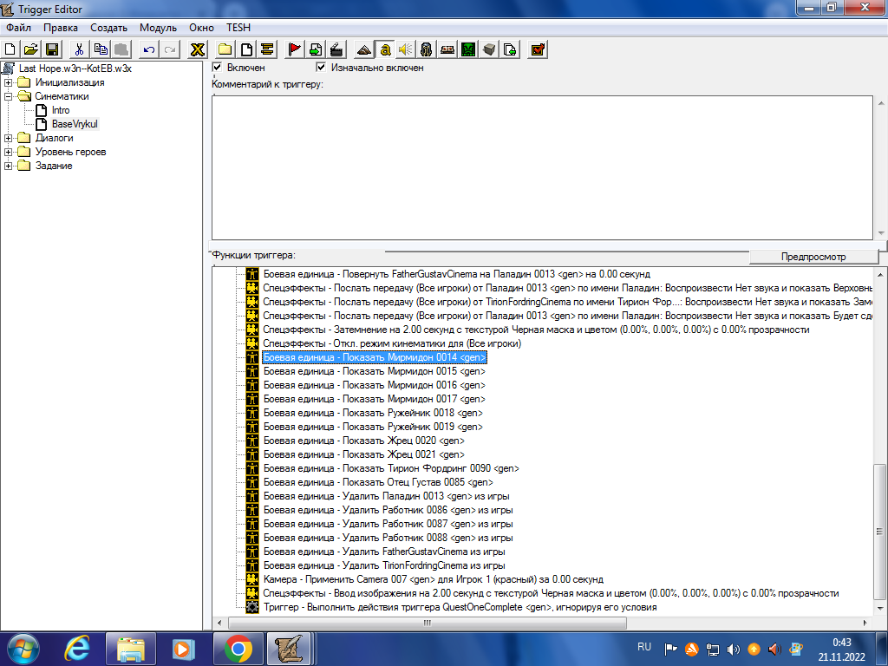Viewport: 888px width, 666px height.
Task: Open the Окно menu
Action: pyautogui.click(x=201, y=28)
